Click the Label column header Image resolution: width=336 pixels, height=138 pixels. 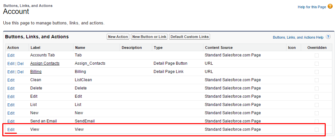(x=35, y=48)
